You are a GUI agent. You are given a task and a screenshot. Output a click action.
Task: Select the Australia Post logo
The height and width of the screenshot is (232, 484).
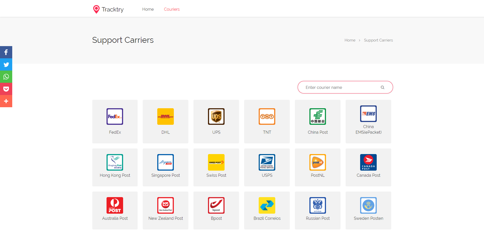(x=115, y=205)
